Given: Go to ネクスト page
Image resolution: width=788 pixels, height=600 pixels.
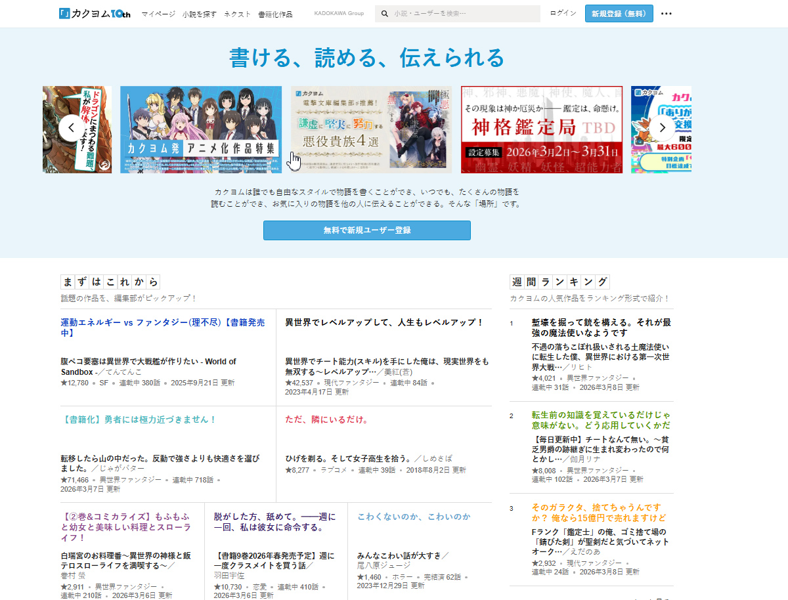Looking at the screenshot, I should click(x=237, y=14).
